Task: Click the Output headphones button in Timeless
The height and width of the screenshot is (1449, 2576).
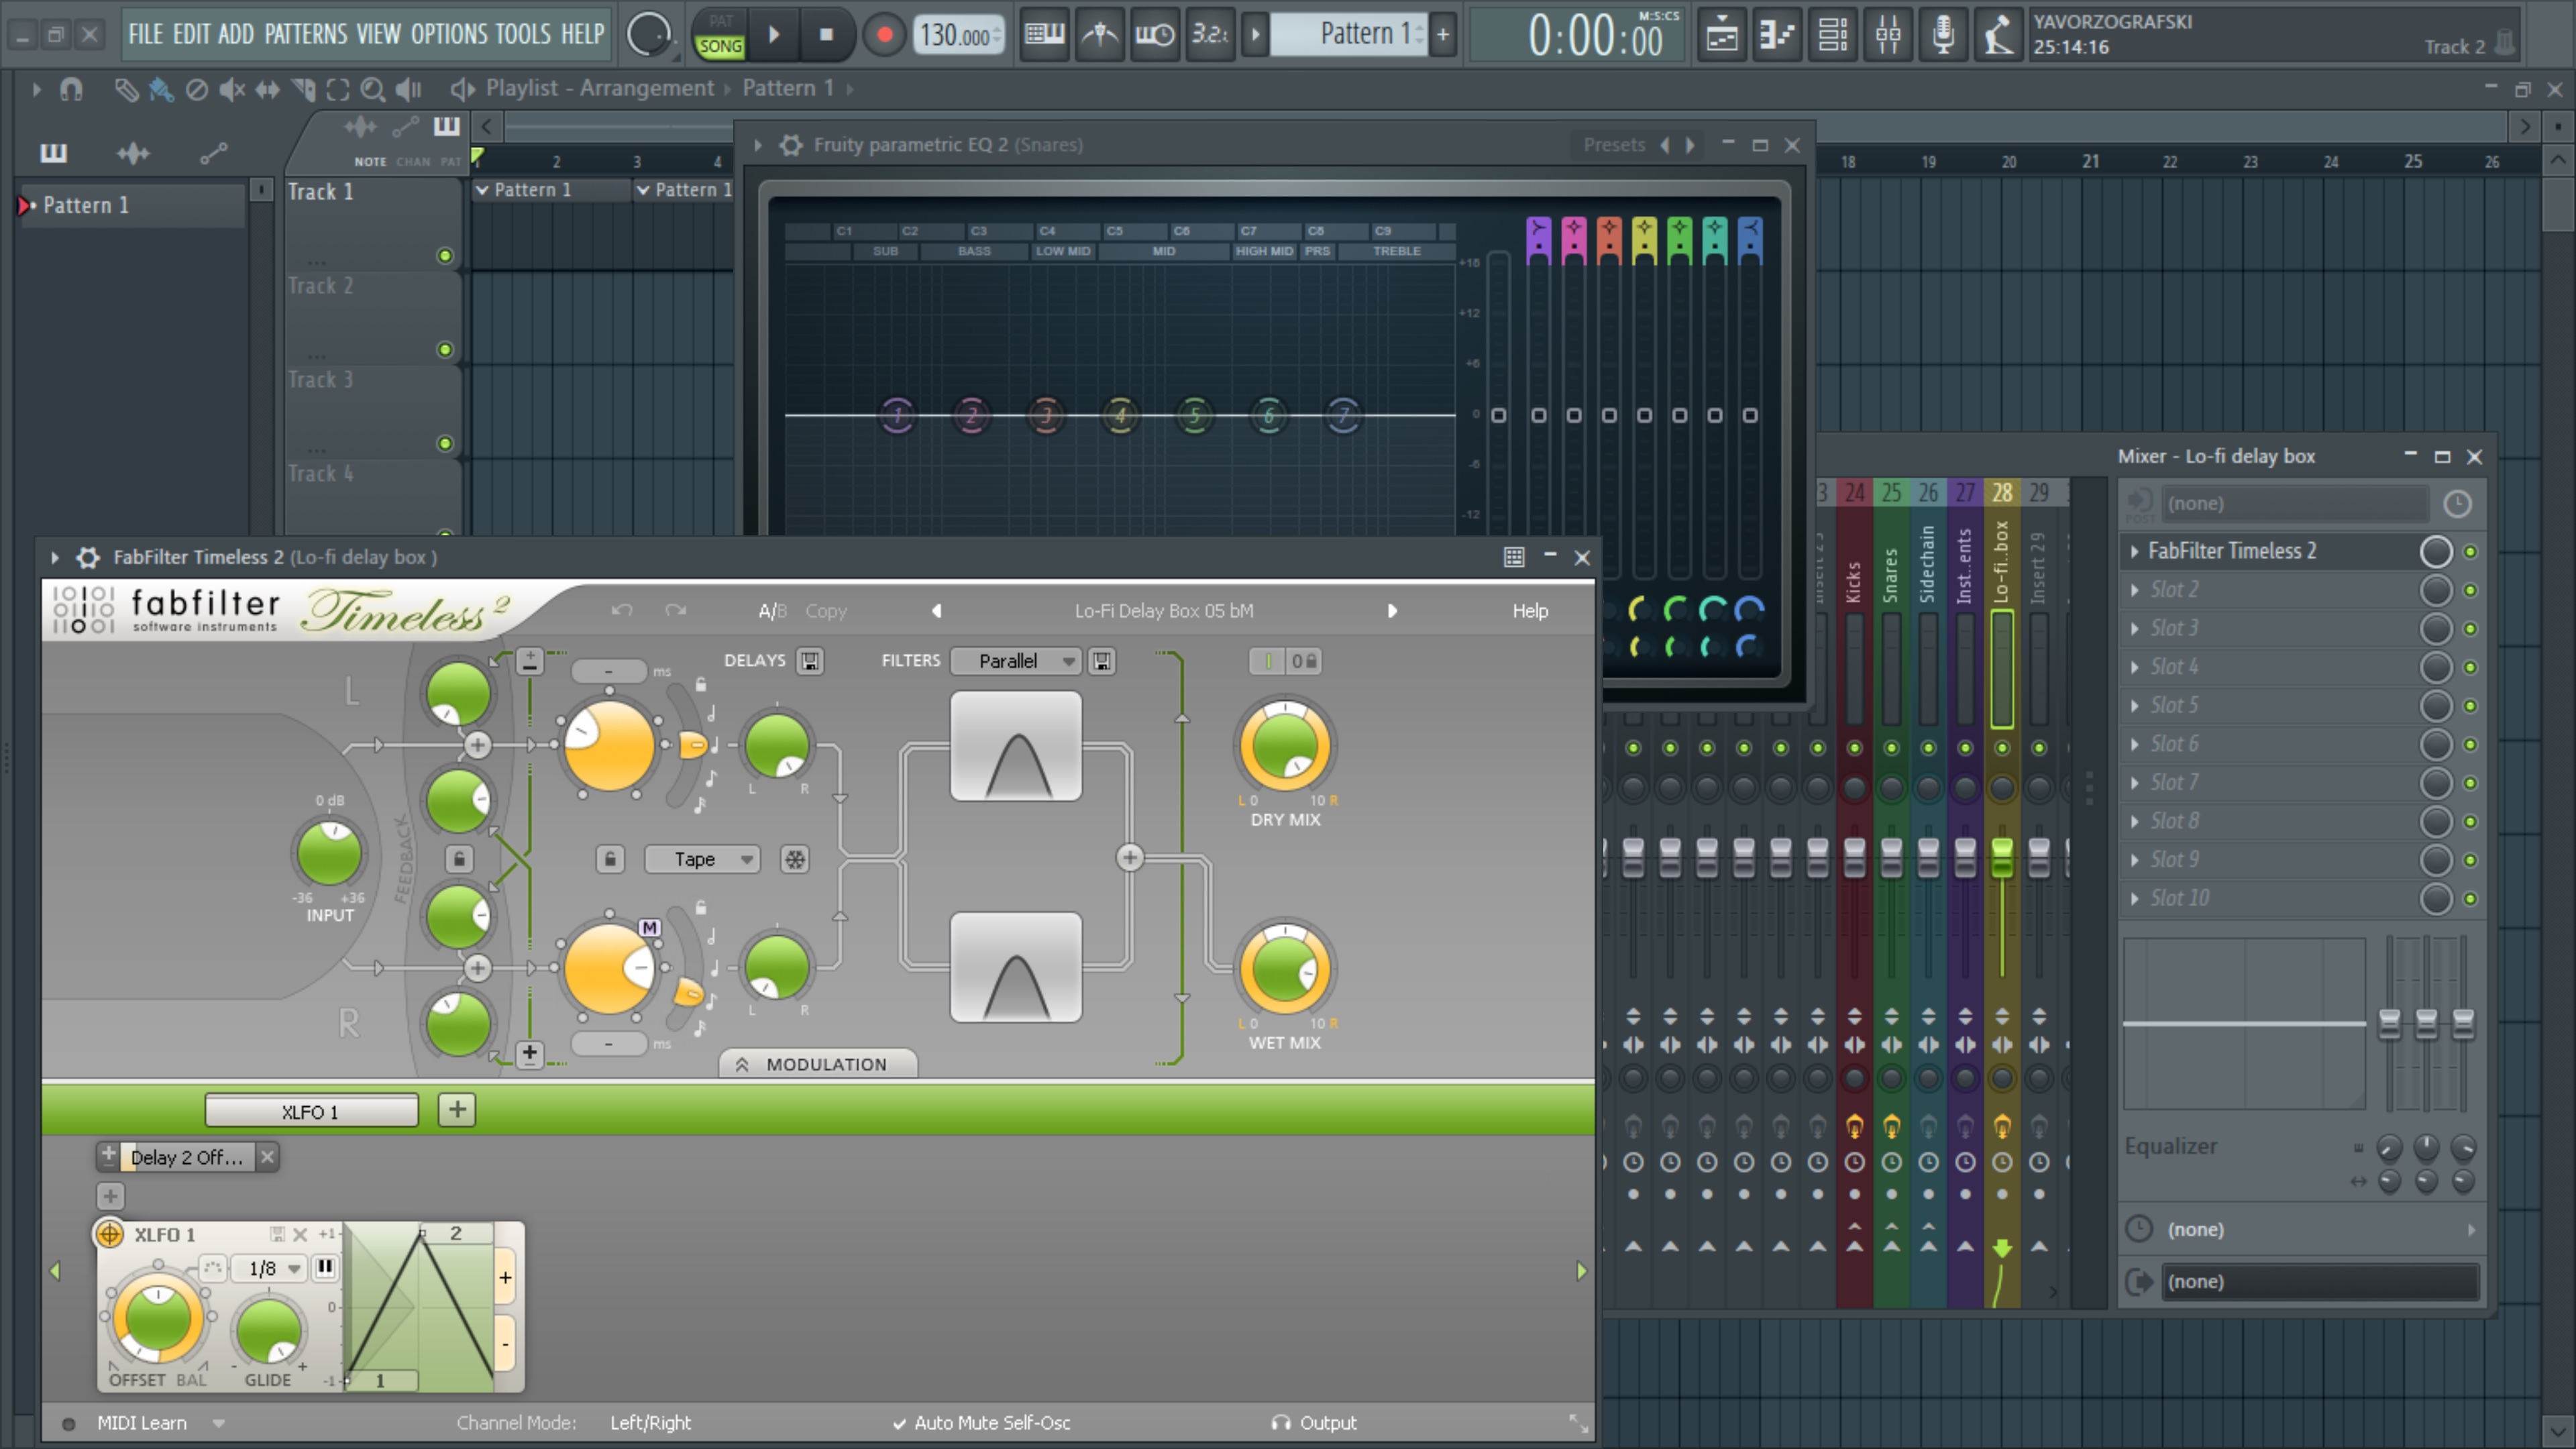Action: pos(1314,1424)
